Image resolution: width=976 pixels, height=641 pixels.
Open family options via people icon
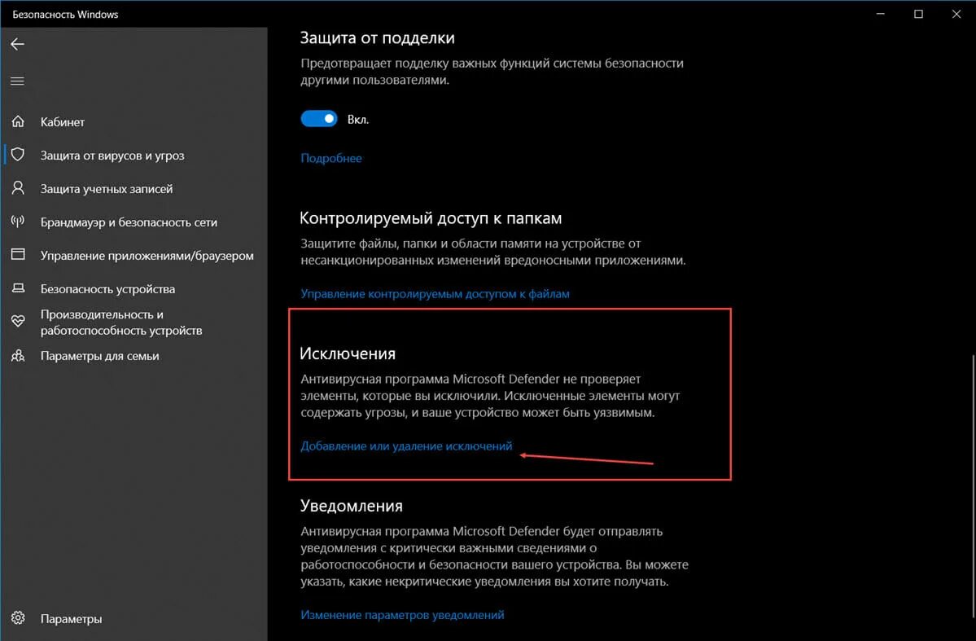coord(18,356)
